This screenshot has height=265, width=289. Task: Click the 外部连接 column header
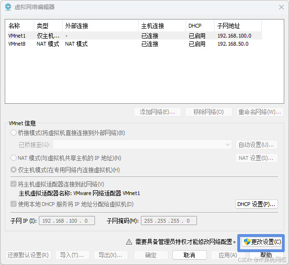(x=101, y=26)
